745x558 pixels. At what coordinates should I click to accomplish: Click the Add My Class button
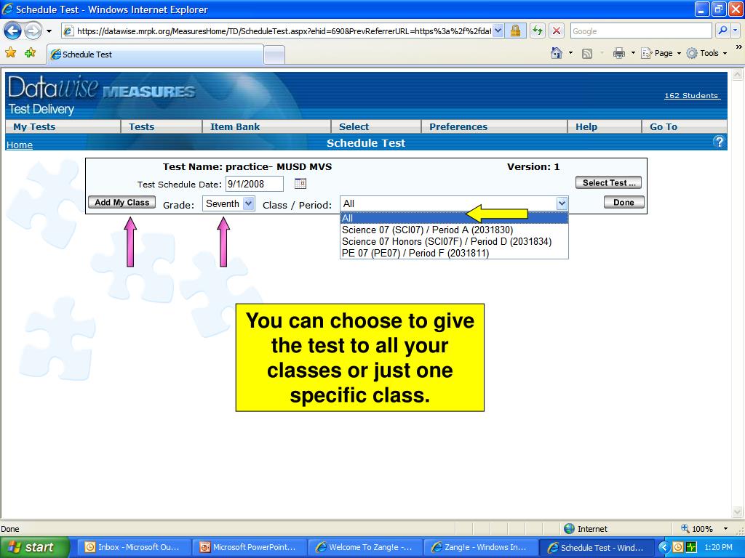click(x=121, y=203)
